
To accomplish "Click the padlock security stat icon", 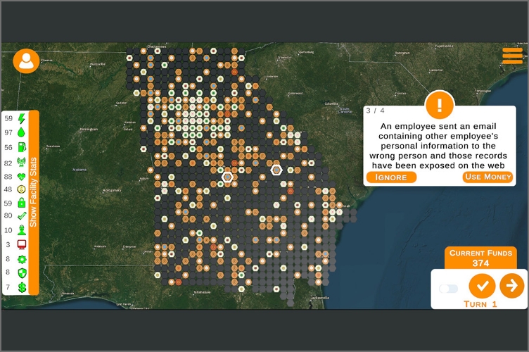I will click(x=21, y=203).
